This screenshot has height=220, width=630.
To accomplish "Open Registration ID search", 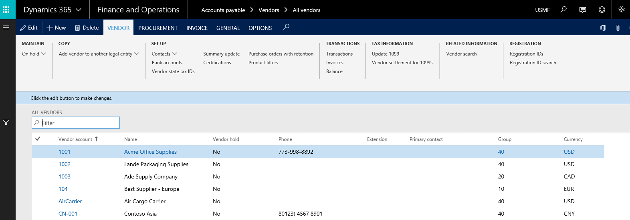I will [x=533, y=63].
